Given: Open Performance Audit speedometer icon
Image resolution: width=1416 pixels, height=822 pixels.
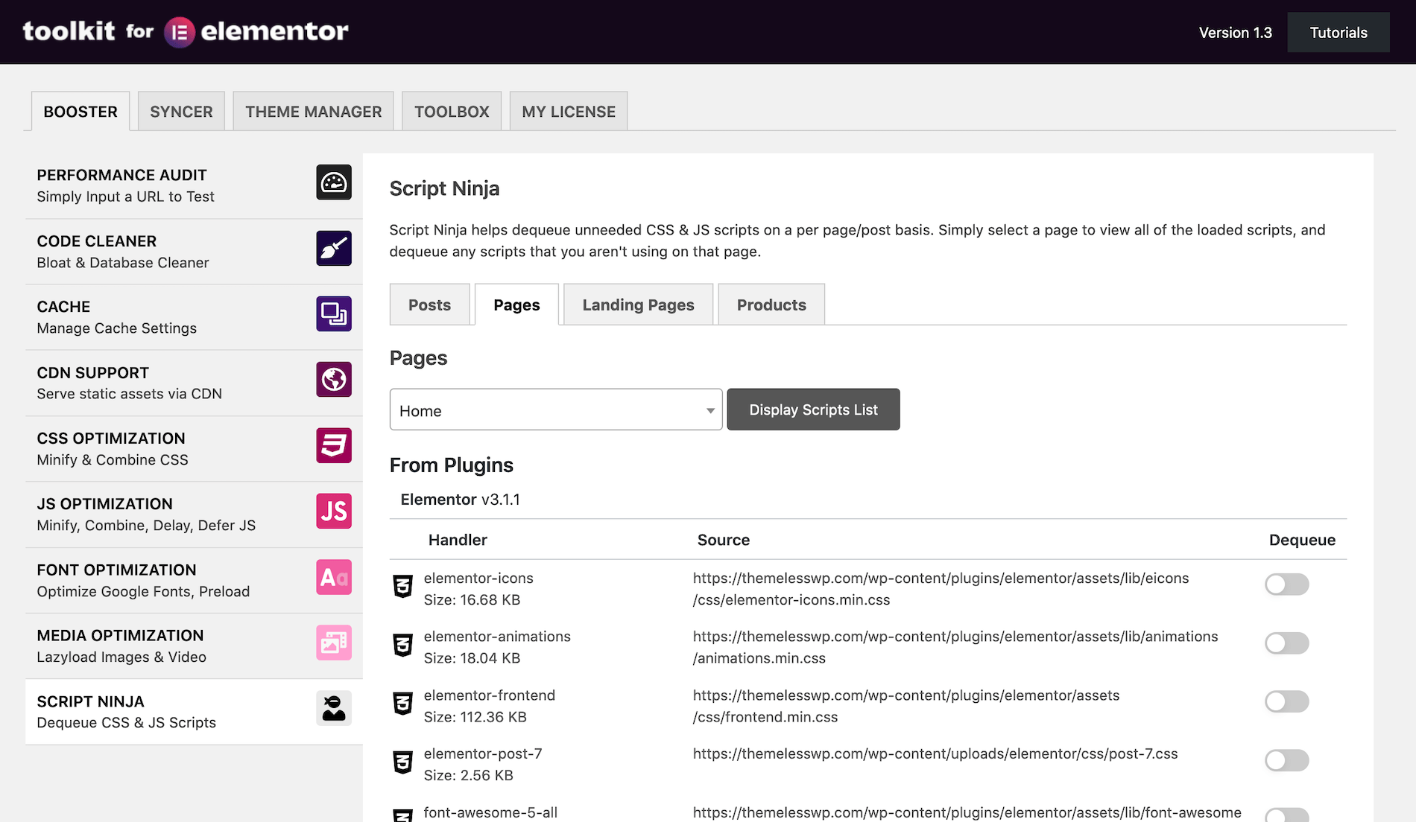Looking at the screenshot, I should click(x=334, y=182).
